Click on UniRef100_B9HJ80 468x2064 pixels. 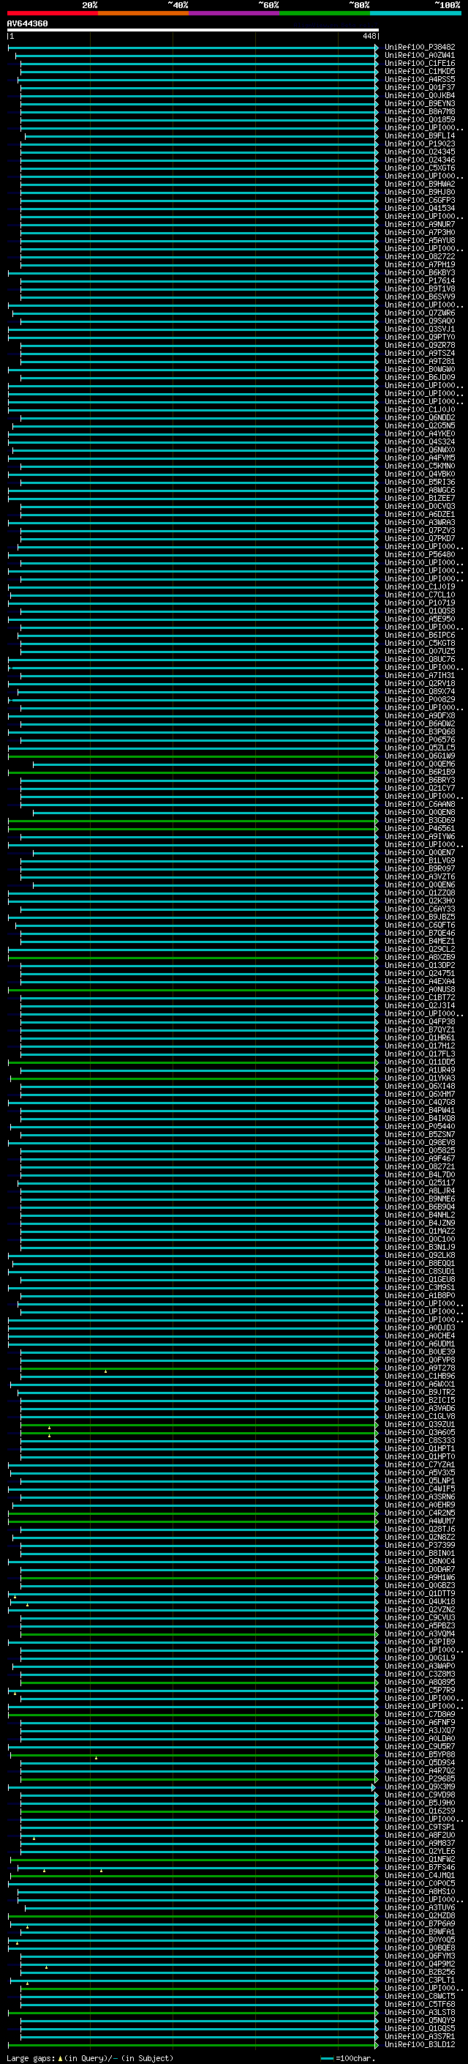tap(420, 193)
